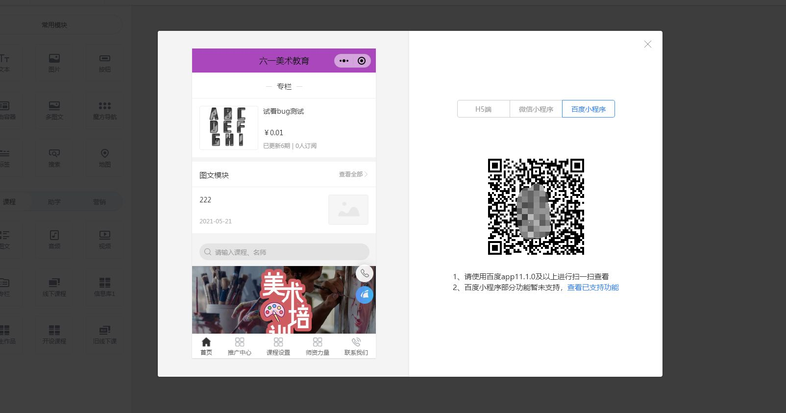Open 联系我们 in bottom navigation

click(x=356, y=346)
